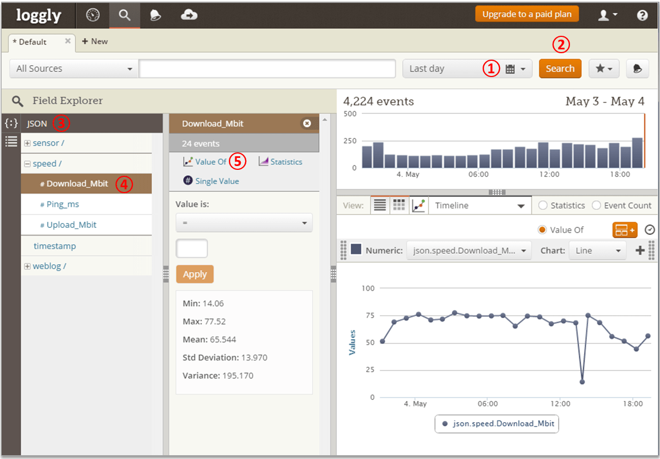660x459 pixels.
Task: Open the dashboard gauge icon in top navigation
Action: pyautogui.click(x=93, y=15)
